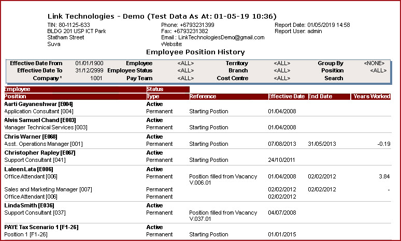Click the Effective Date column header
The image size is (401, 241).
[287, 97]
